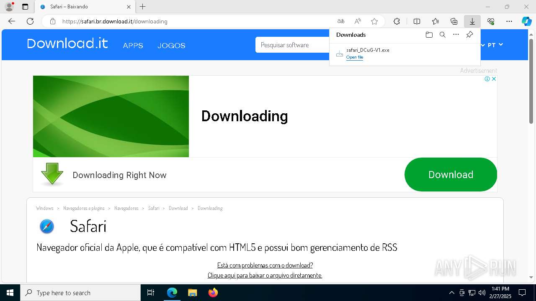Viewport: 536px width, 301px height.
Task: Refresh the current page
Action: click(30, 21)
